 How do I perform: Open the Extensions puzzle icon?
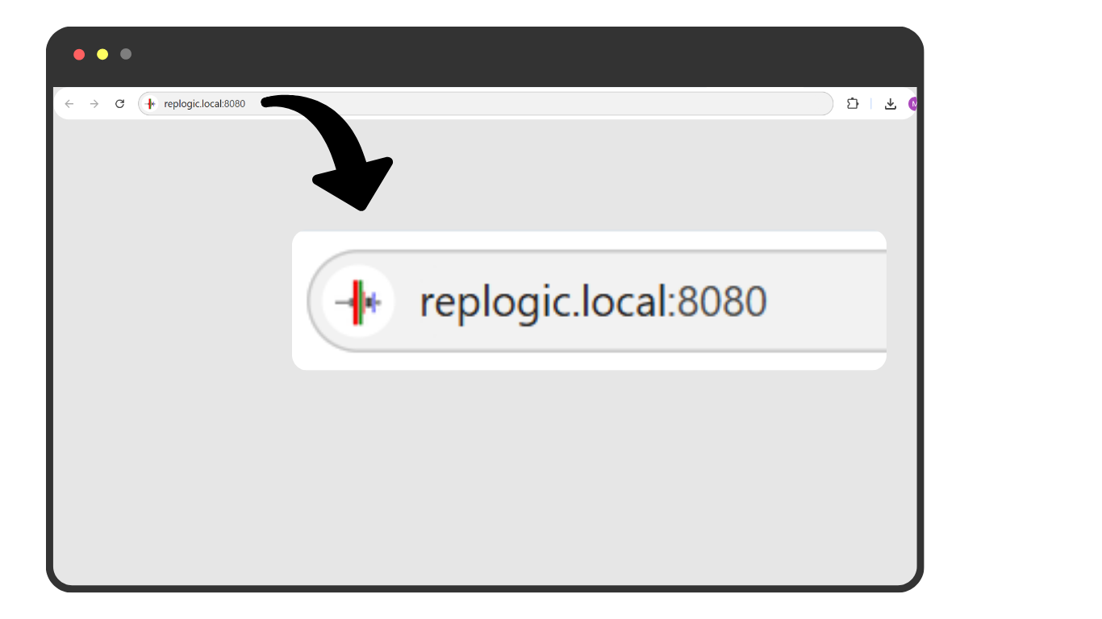coord(853,103)
